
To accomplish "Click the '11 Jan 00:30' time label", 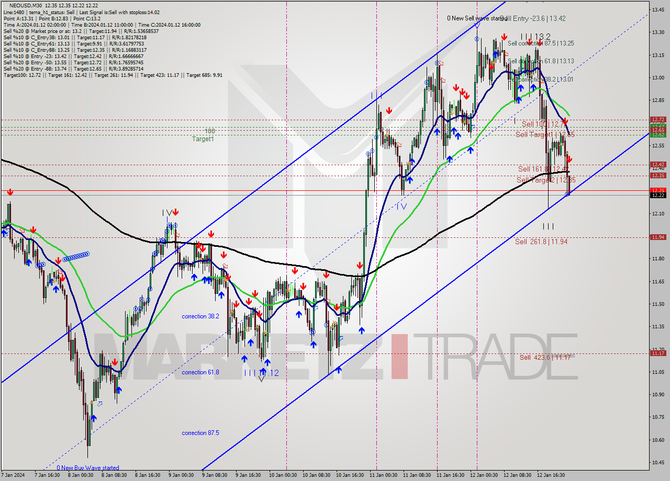I will click(383, 475).
